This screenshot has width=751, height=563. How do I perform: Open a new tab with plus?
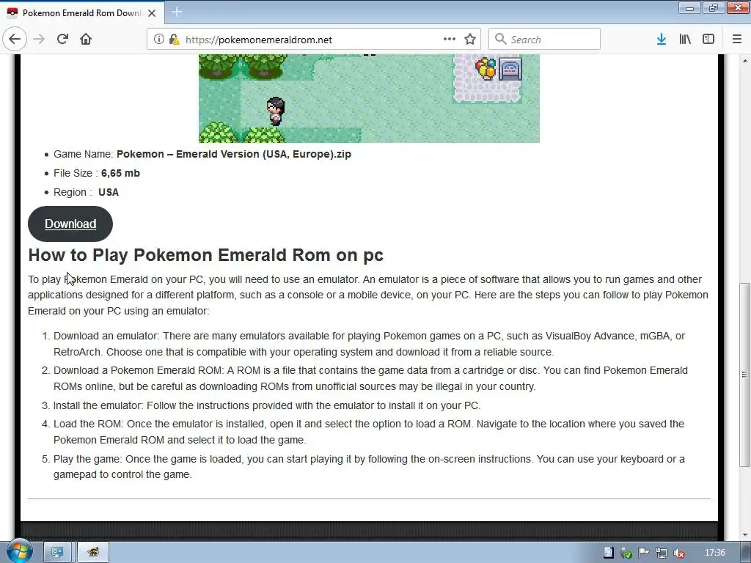177,12
